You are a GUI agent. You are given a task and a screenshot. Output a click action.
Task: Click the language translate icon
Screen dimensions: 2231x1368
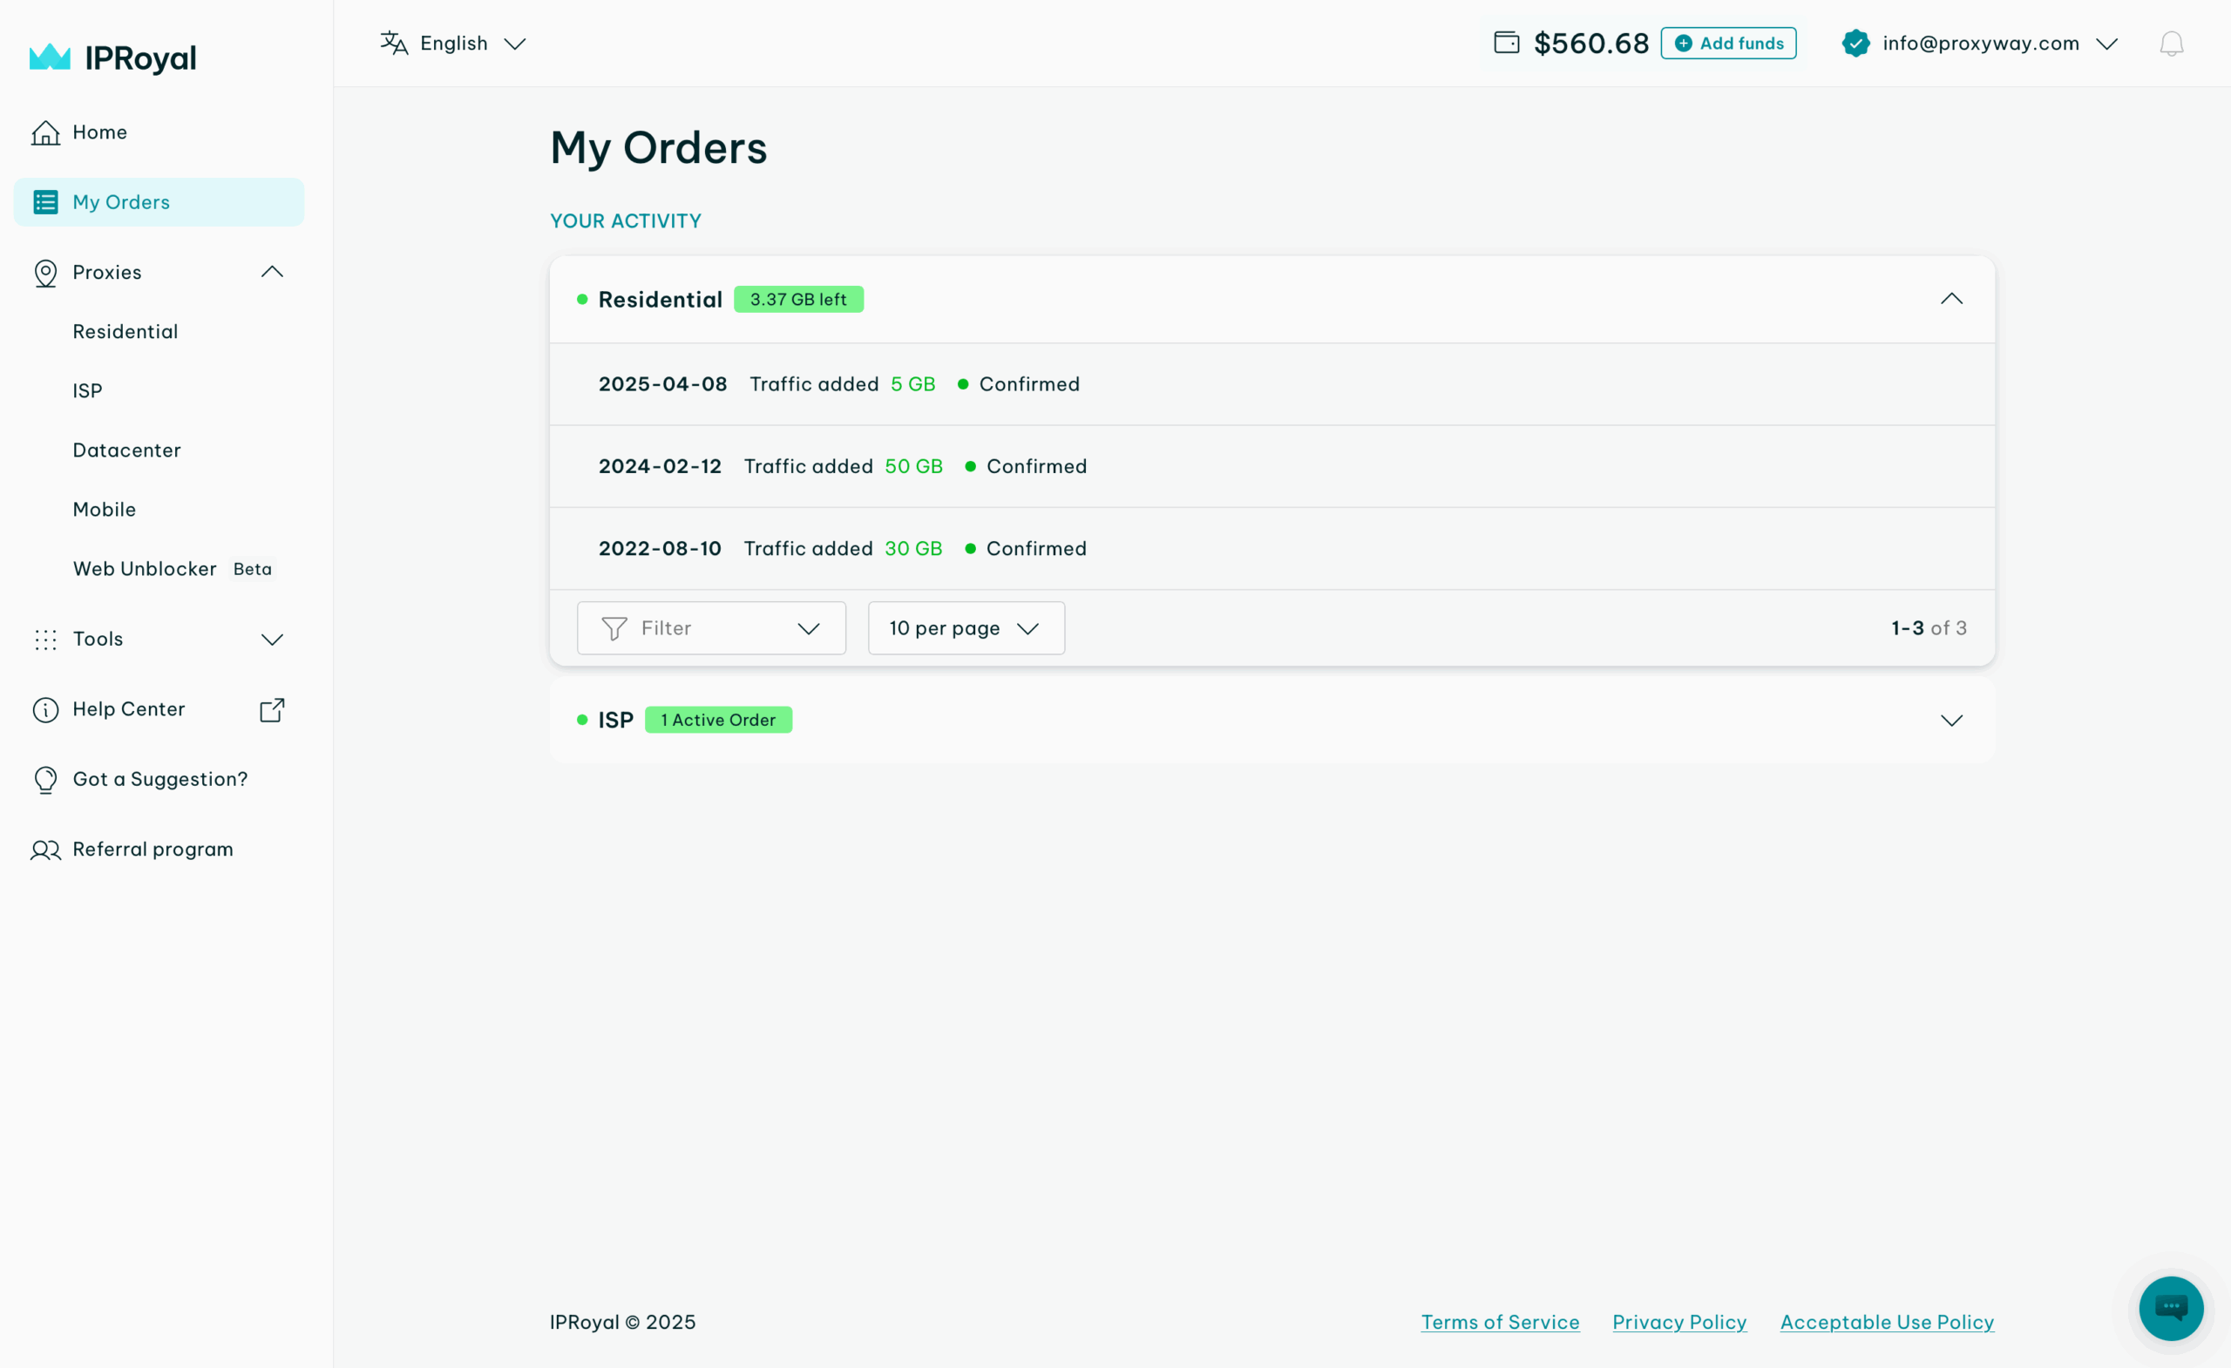pos(394,44)
